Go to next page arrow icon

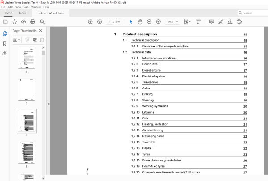coord(100,22)
